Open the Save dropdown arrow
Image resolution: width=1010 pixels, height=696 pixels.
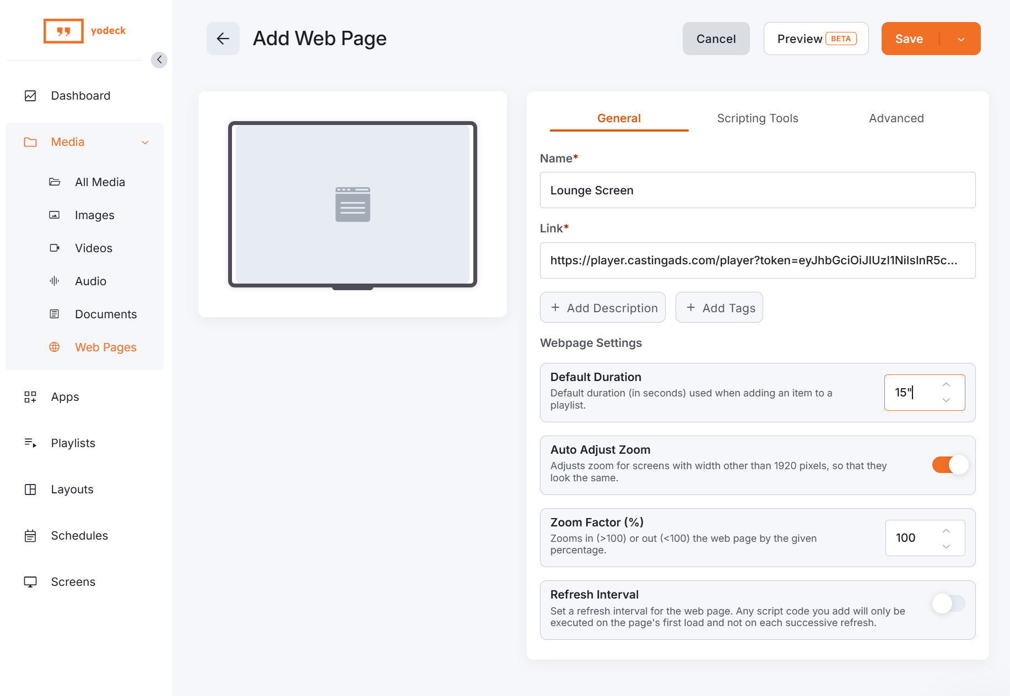[961, 39]
